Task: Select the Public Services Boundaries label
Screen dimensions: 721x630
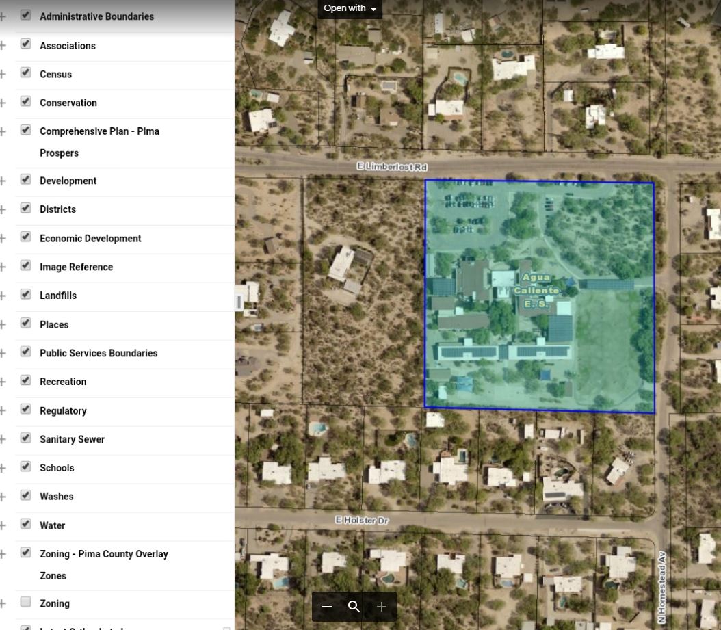Action: [x=99, y=353]
